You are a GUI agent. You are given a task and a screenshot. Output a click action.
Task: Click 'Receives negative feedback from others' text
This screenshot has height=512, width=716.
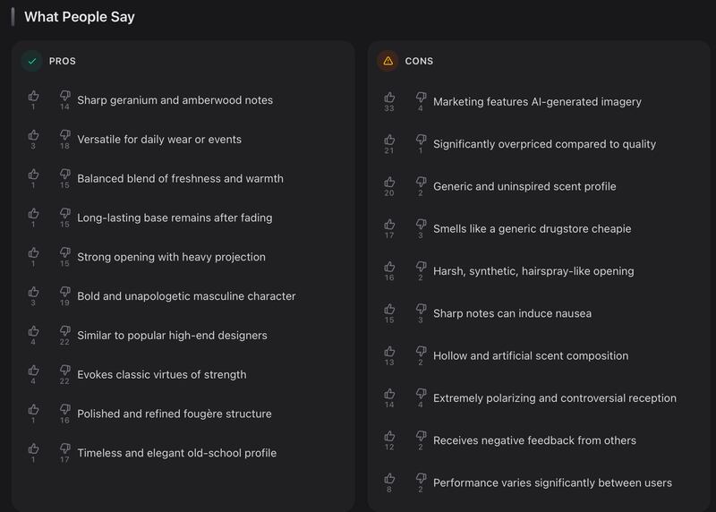pos(534,440)
